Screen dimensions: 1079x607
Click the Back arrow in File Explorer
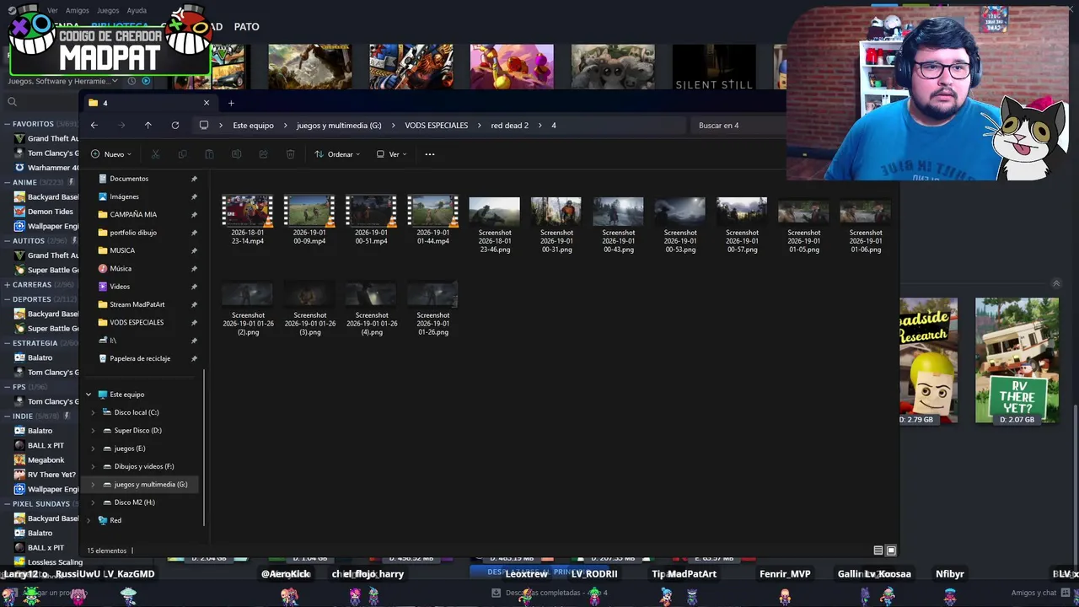click(x=94, y=125)
